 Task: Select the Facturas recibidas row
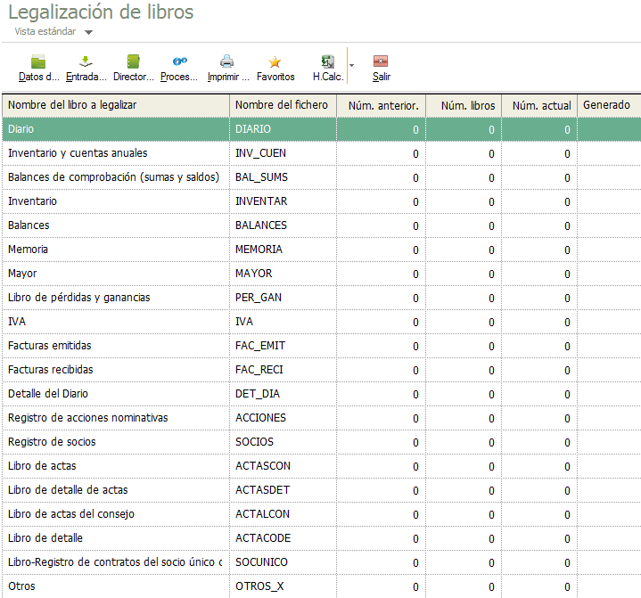322,370
